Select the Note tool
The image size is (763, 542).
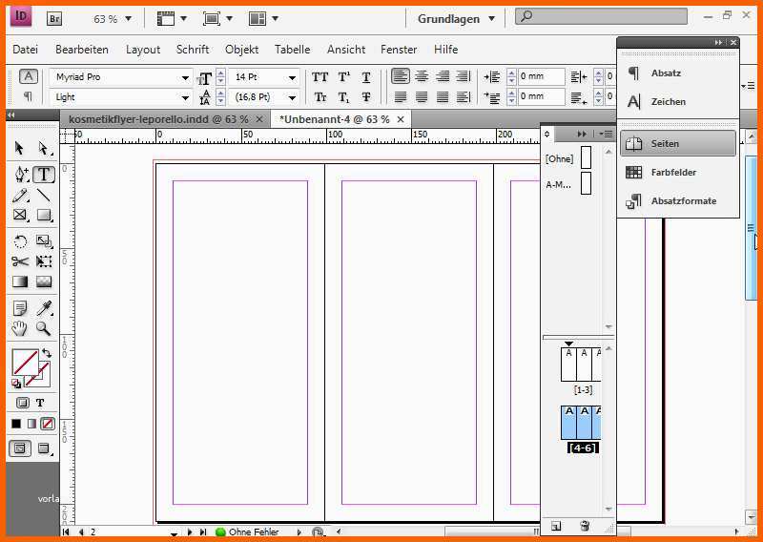coord(20,308)
